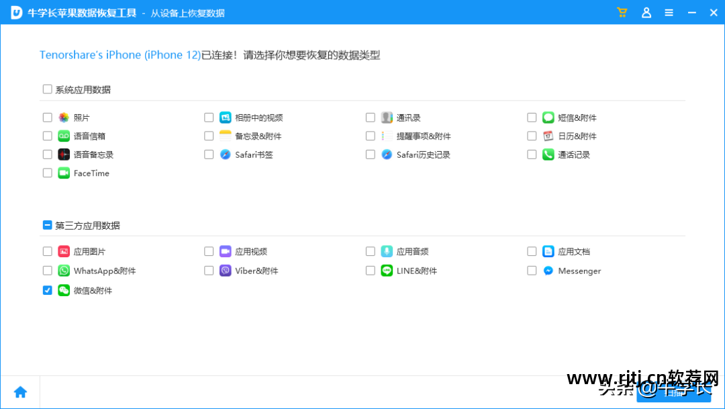Viewport: 725px width, 409px height.
Task: Uncheck the 微信&附件 checkbox
Action: pos(47,290)
